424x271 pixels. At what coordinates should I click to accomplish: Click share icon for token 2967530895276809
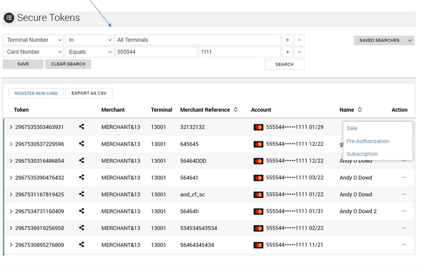(81, 245)
